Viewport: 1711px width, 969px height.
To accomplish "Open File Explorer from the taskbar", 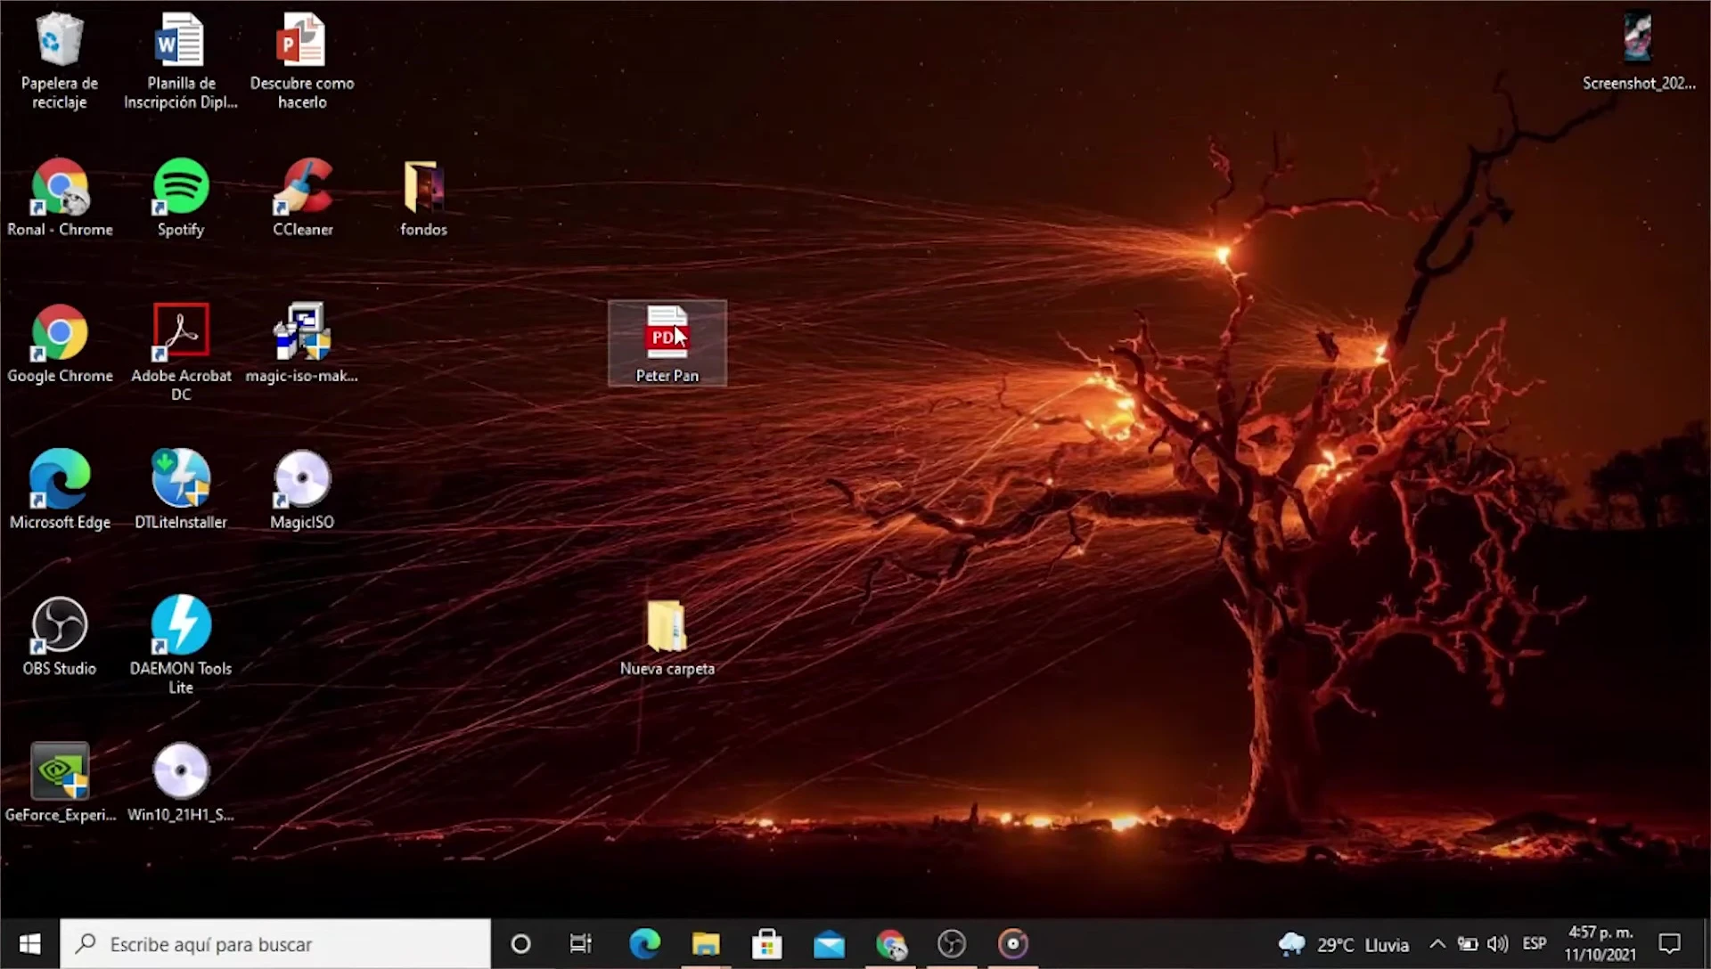I will point(706,944).
